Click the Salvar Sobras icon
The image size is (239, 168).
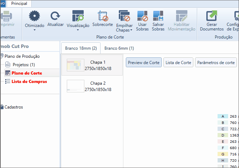point(158,16)
